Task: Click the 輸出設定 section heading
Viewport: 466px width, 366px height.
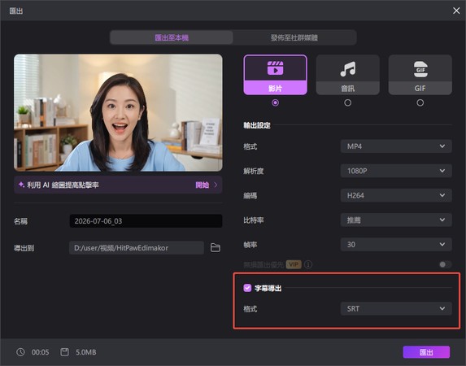Action: [257, 125]
